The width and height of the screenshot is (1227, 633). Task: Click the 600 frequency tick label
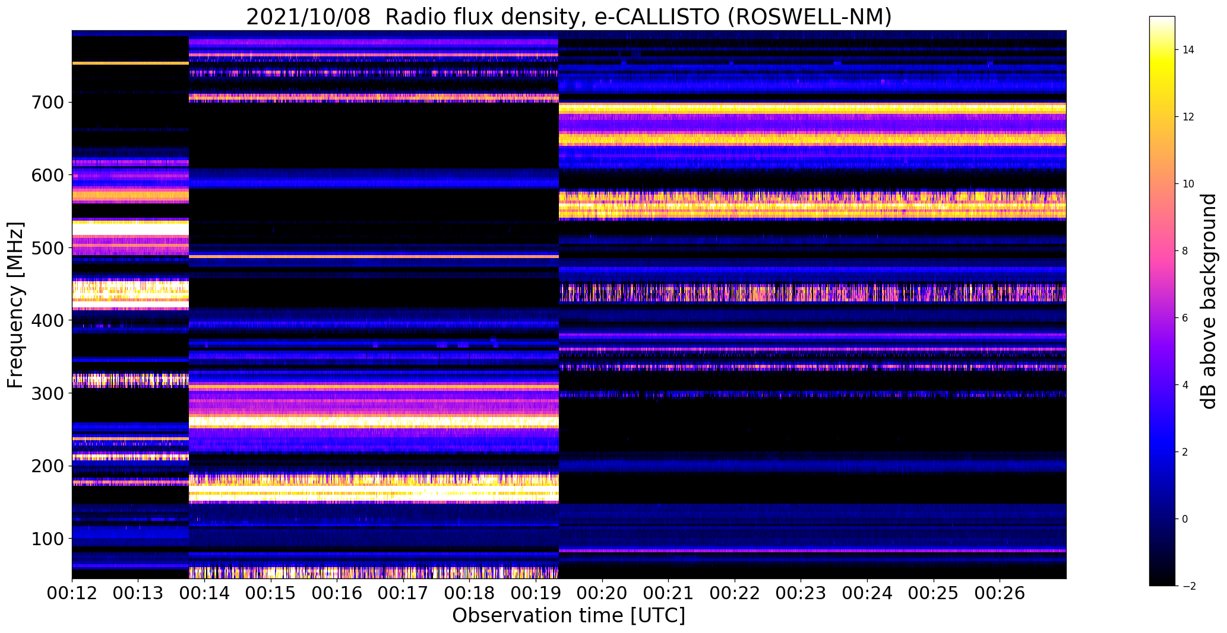(x=46, y=176)
